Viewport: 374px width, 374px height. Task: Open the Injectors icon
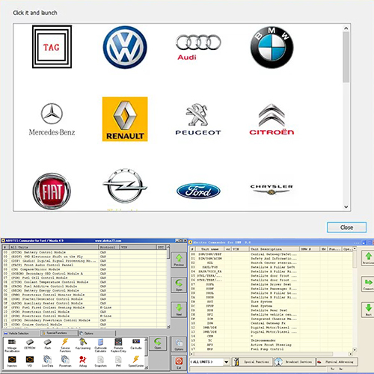point(12,361)
